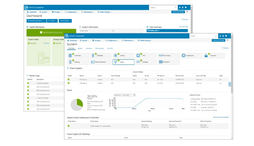Viewport: 254px width, 146px height.
Task: Expand Storage menu in Dashboard window
Action: [x=57, y=12]
